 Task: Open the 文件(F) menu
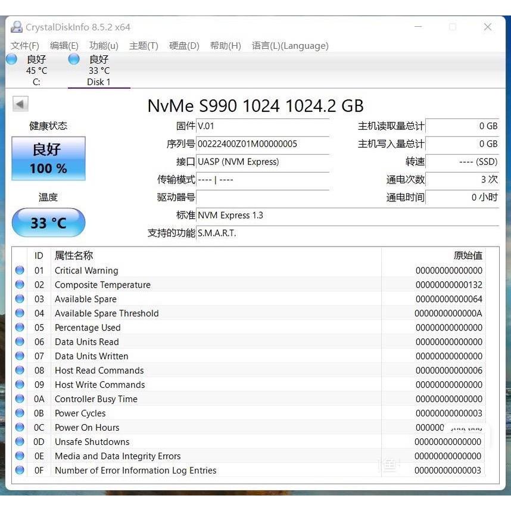click(25, 46)
